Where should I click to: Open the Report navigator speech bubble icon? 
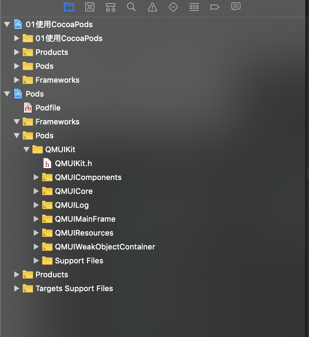(x=236, y=7)
